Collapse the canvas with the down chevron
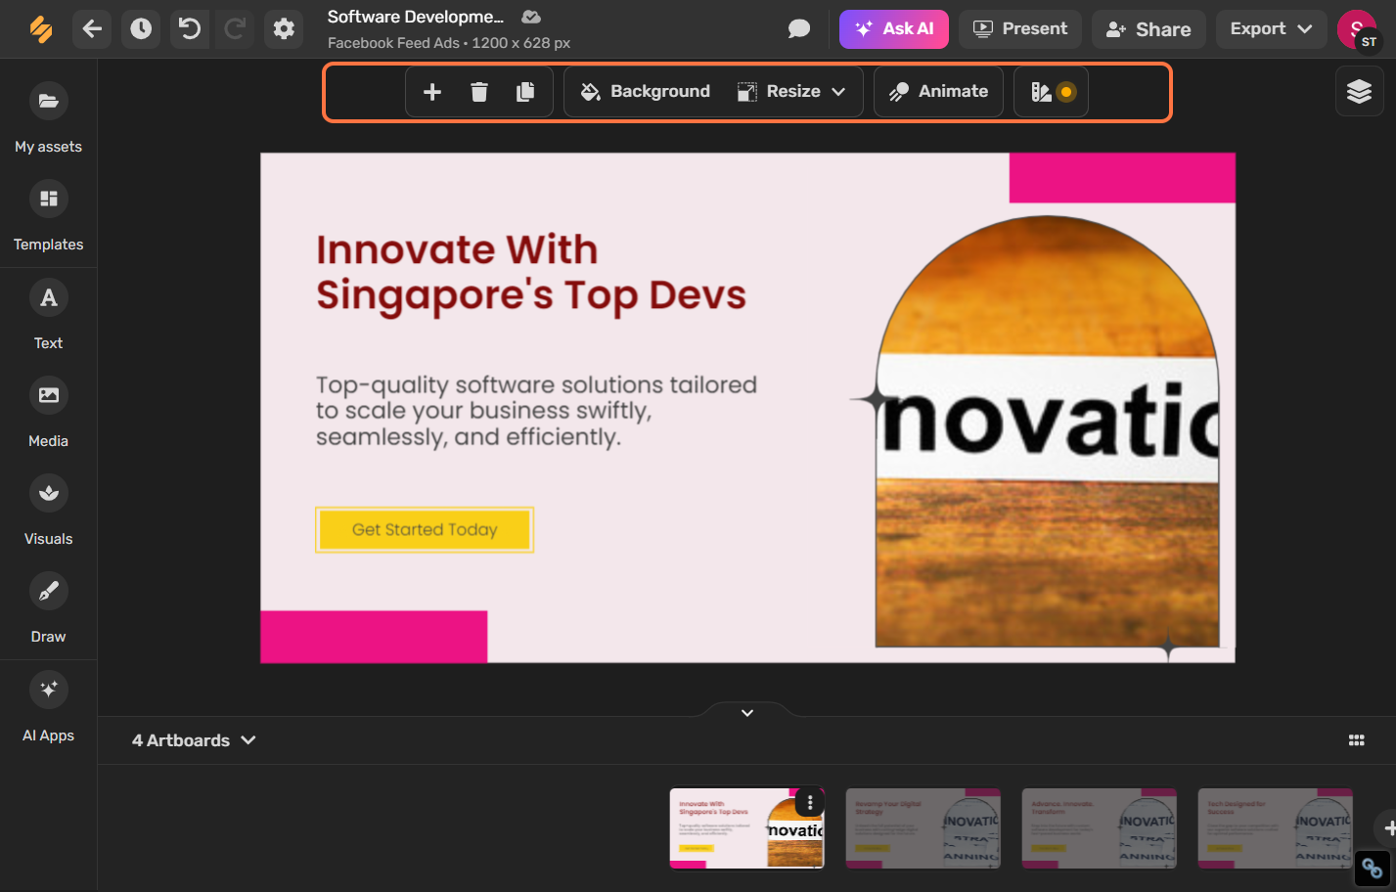 point(746,712)
